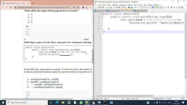Viewport: 187px width, 105px height.
Task: Open the Plugins menu in Notepad++
Action: [150, 5]
